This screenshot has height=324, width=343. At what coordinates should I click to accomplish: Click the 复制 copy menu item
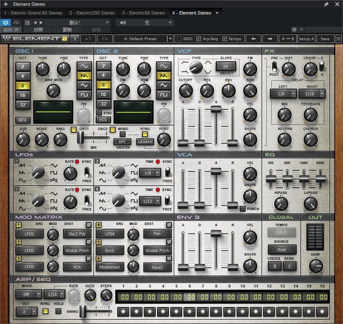pos(67,30)
